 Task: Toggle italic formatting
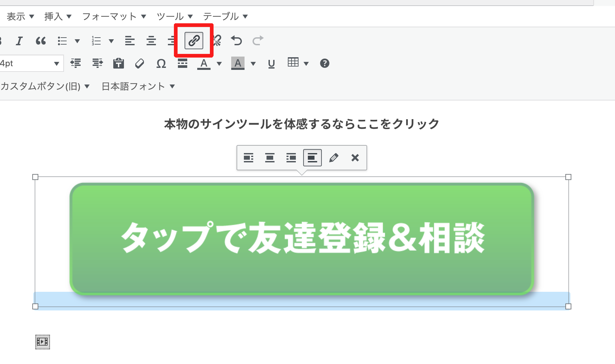[19, 41]
